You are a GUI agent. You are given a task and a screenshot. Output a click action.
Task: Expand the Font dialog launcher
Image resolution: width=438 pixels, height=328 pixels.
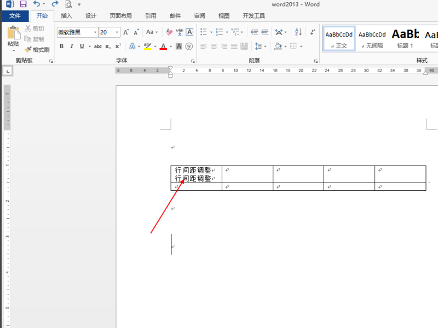point(192,61)
